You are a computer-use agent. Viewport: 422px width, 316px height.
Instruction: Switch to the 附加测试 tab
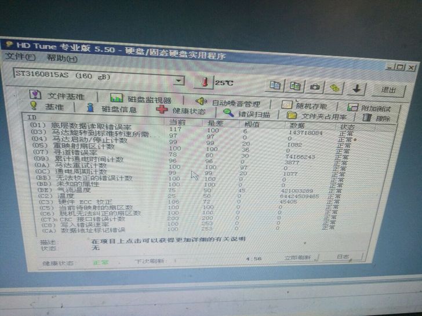click(x=369, y=108)
